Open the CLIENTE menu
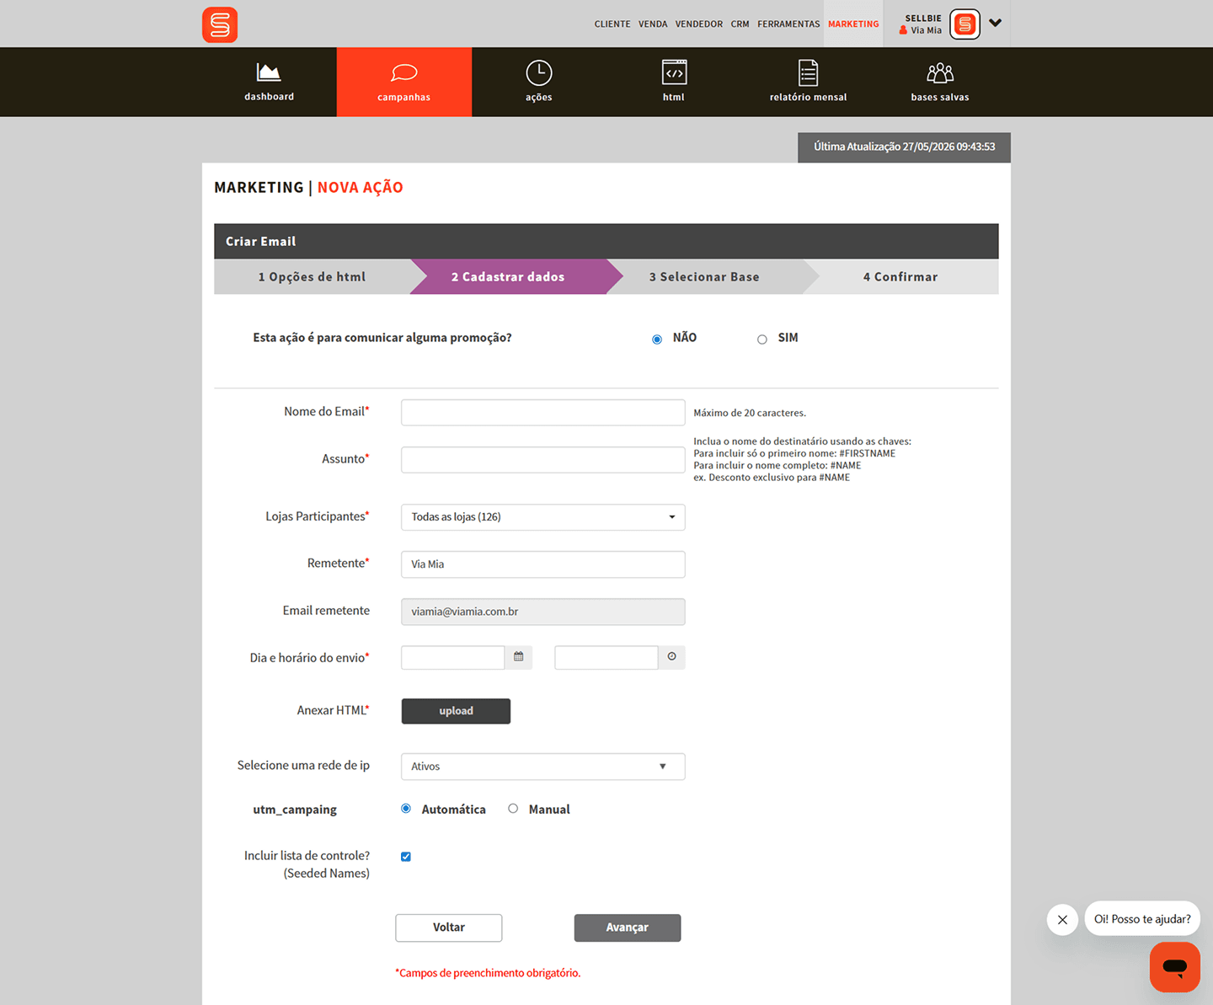Image resolution: width=1213 pixels, height=1005 pixels. click(612, 24)
